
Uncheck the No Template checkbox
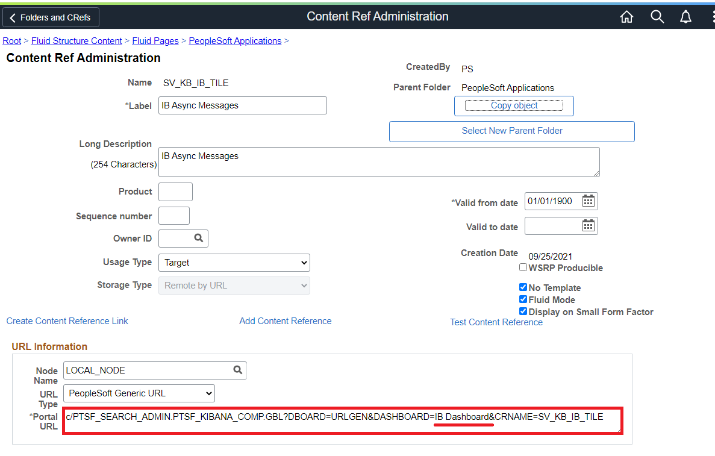coord(523,287)
